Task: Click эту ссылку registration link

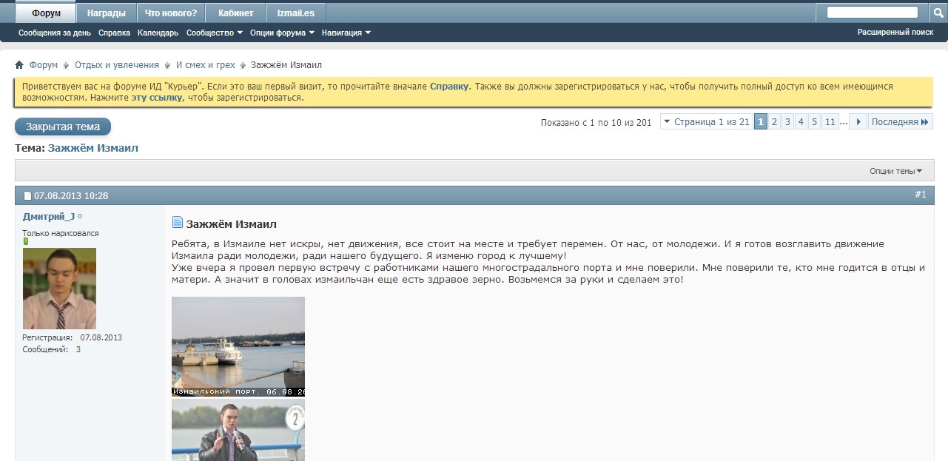Action: 157,98
